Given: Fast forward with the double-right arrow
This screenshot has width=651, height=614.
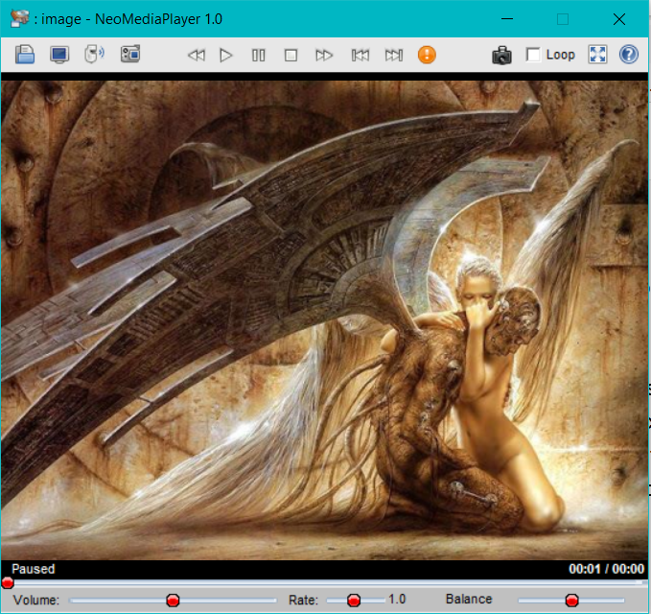Looking at the screenshot, I should 324,55.
